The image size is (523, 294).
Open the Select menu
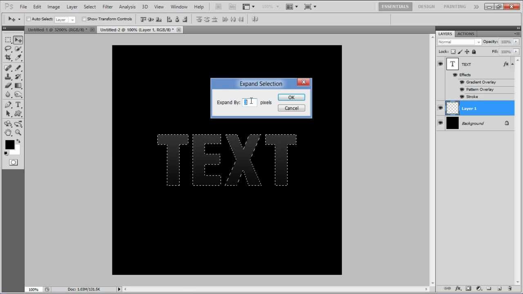click(x=89, y=7)
